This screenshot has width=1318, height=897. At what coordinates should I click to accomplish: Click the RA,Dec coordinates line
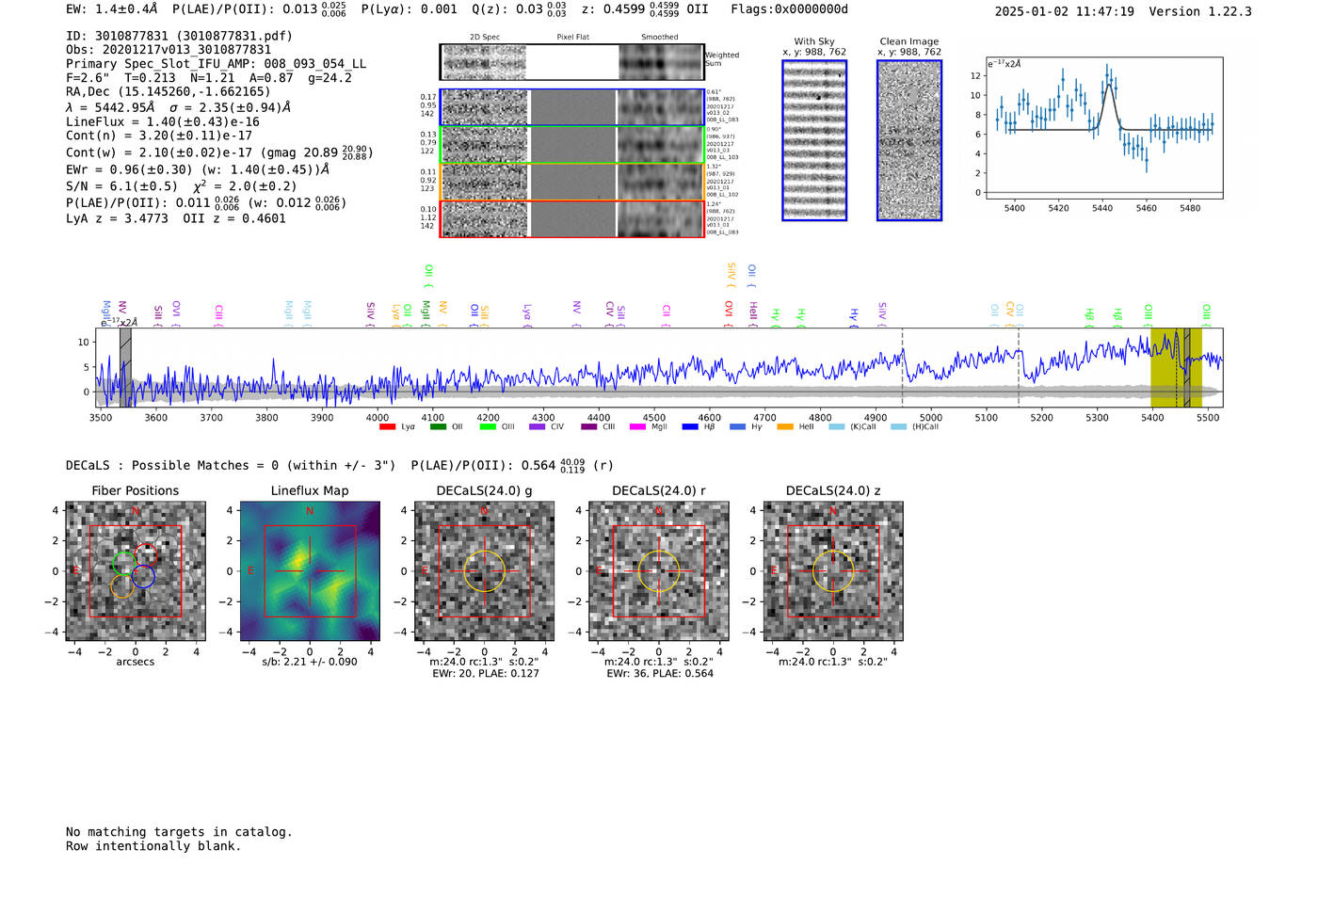pyautogui.click(x=169, y=91)
